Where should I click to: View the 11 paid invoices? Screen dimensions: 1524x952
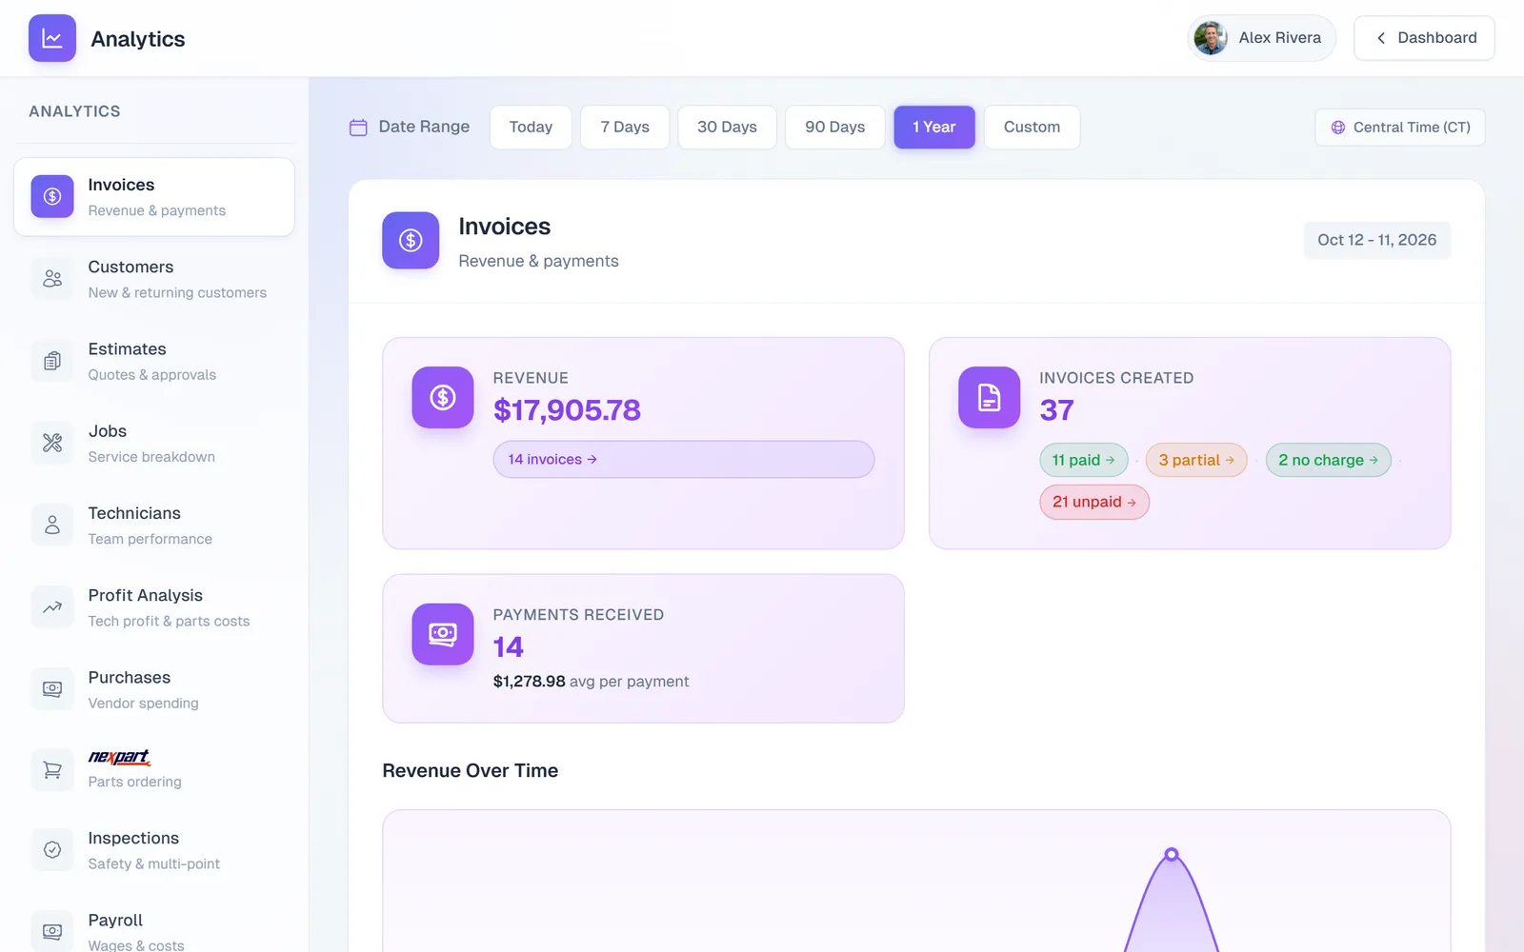pyautogui.click(x=1084, y=460)
